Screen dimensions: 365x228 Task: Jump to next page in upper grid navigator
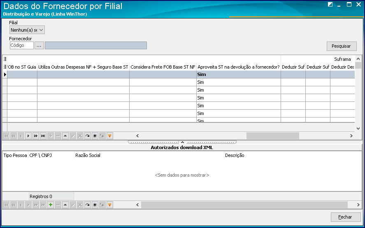(36, 136)
